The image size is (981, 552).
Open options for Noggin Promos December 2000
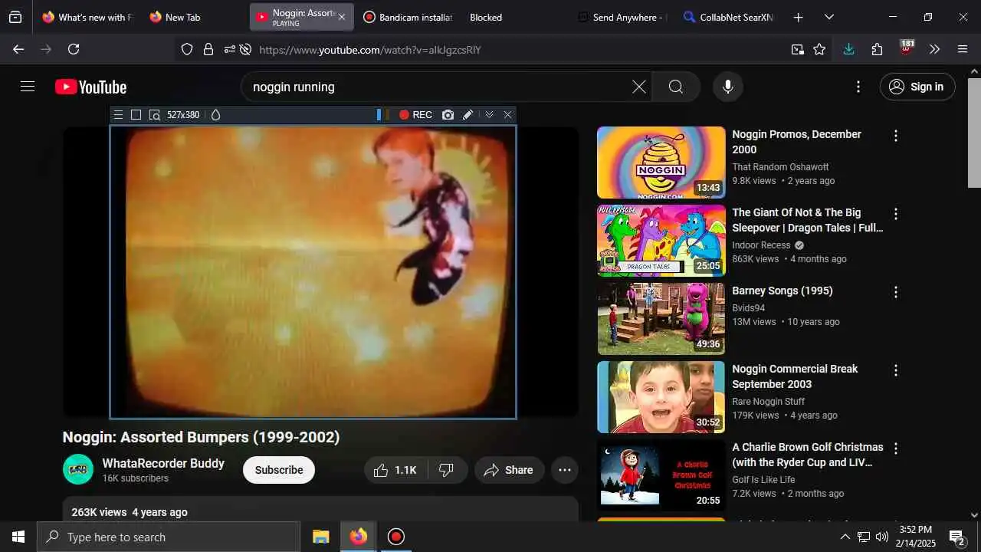coord(895,136)
